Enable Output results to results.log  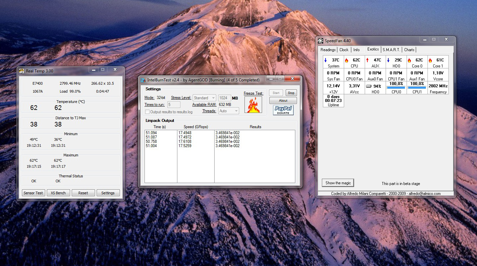point(147,112)
